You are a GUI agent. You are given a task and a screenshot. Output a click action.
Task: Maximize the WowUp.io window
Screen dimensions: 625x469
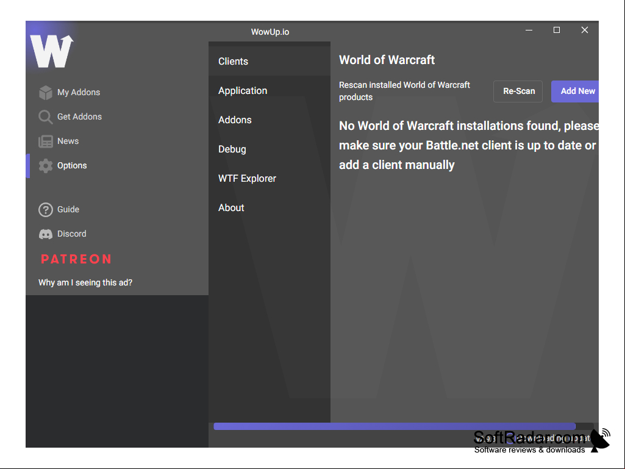tap(557, 30)
